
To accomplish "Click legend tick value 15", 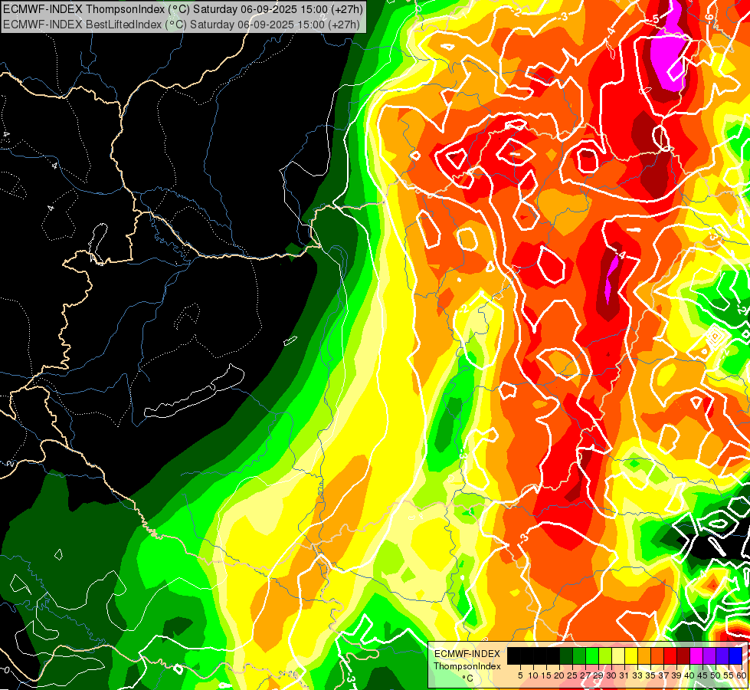I will pyautogui.click(x=547, y=675).
